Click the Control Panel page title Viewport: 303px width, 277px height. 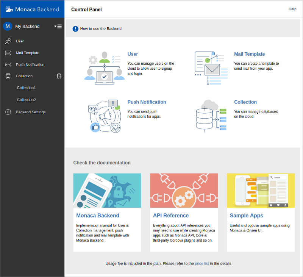click(86, 9)
